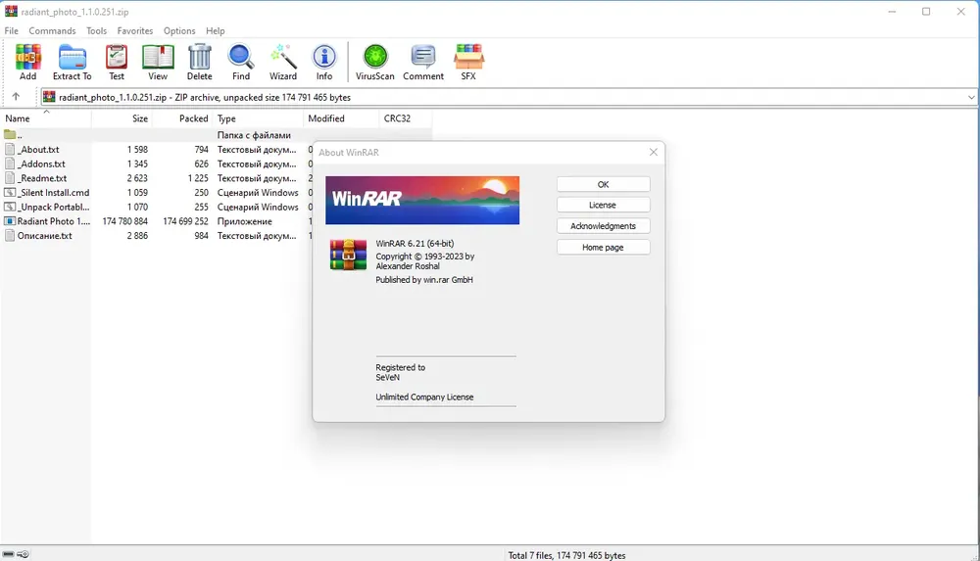980x561 pixels.
Task: Click the WinRAR banner image
Action: click(422, 200)
